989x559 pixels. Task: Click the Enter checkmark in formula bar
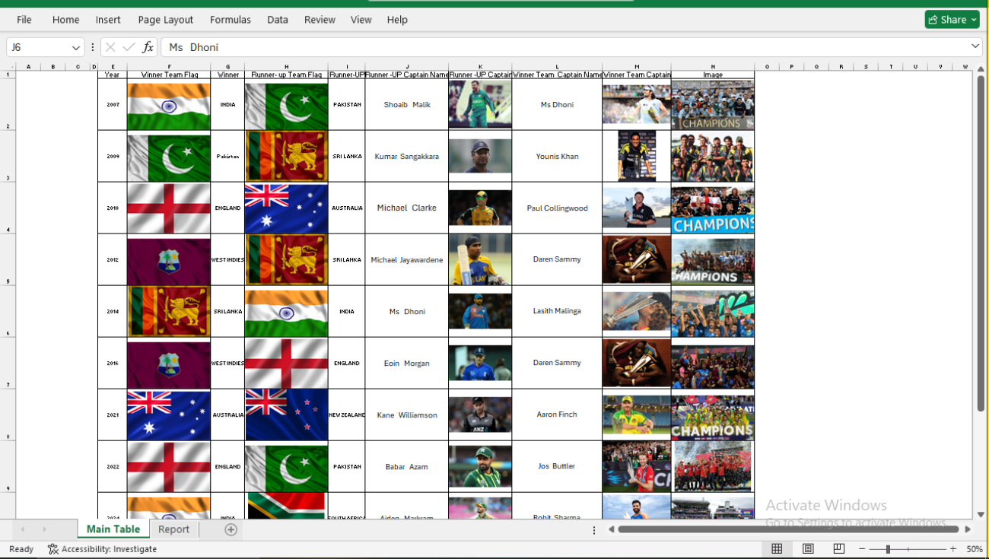129,47
